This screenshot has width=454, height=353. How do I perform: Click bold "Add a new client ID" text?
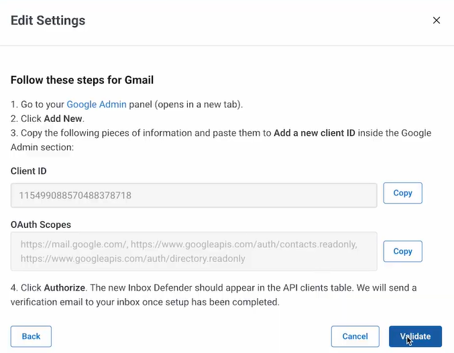pyautogui.click(x=315, y=133)
